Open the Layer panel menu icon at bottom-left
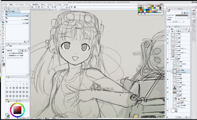197x120 pixels. [x=167, y=117]
